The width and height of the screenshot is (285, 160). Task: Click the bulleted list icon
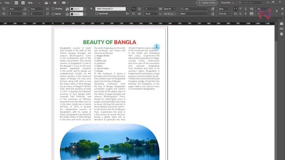pyautogui.click(x=48, y=9)
